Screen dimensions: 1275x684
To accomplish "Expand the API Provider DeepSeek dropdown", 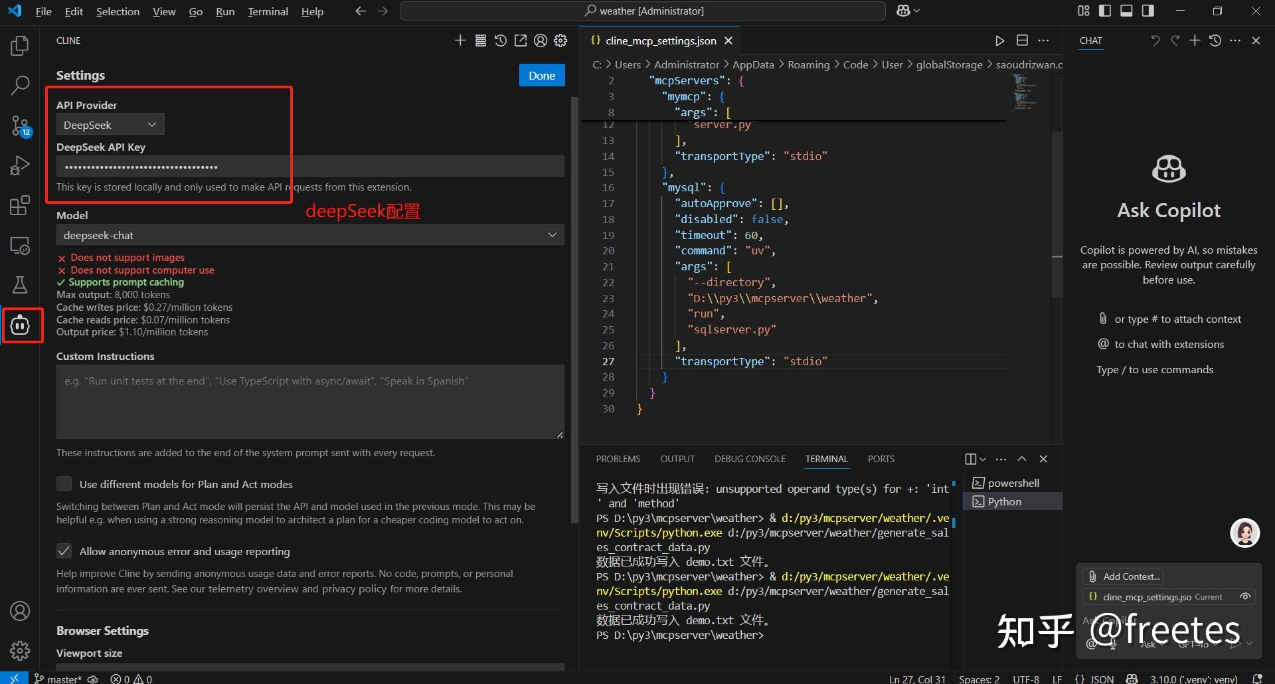I will [110, 125].
